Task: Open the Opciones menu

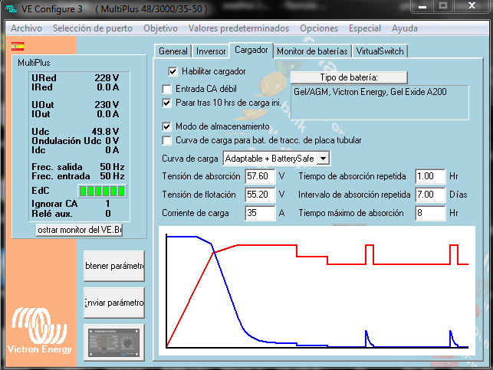Action: (319, 28)
